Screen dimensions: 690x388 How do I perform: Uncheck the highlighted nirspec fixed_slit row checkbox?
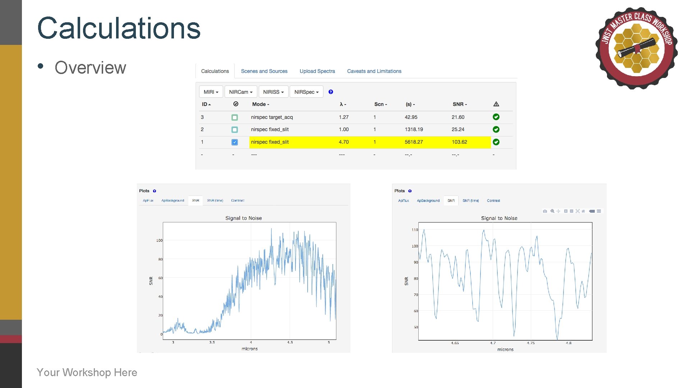pos(235,142)
